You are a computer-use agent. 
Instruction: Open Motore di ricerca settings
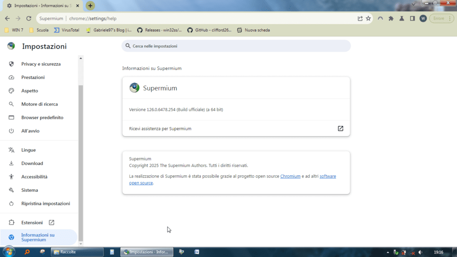[39, 104]
